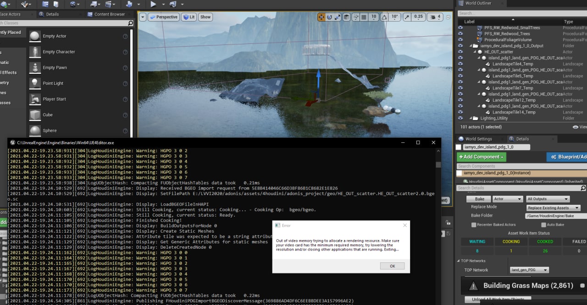
Task: Open the viewport options dropdown arrow
Action: click(142, 17)
